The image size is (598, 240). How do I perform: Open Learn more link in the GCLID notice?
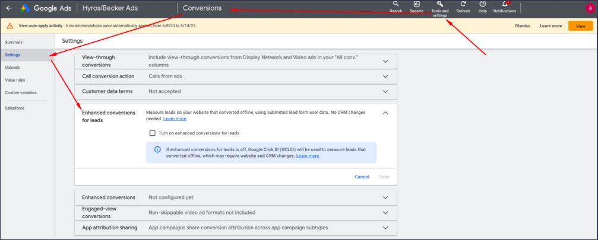point(308,156)
